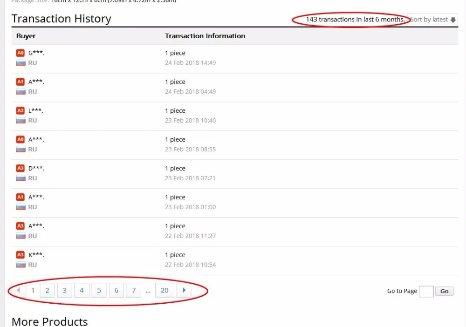Click the More Products heading
This screenshot has height=327, width=466.
[50, 321]
